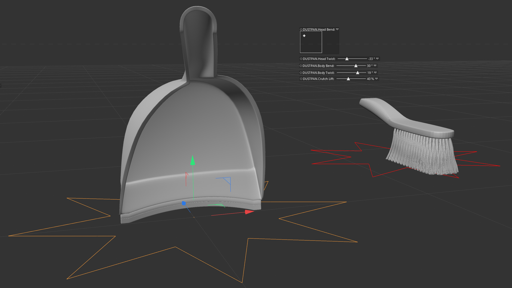Grab the red X-axis arrow gizmo
Viewport: 512px width, 288px height.
coord(249,212)
